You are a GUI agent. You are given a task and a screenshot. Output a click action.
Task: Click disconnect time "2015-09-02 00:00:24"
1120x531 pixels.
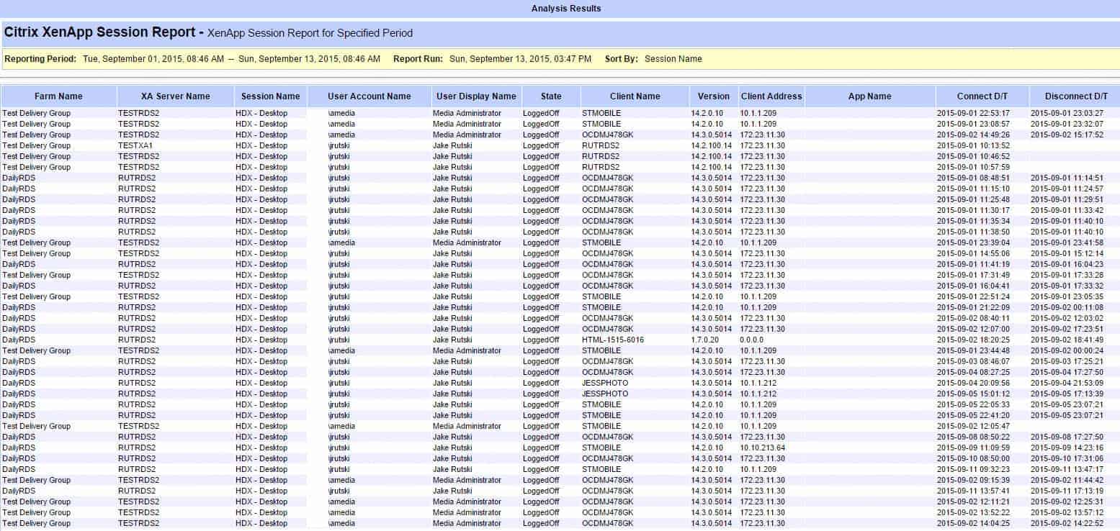[1067, 350]
